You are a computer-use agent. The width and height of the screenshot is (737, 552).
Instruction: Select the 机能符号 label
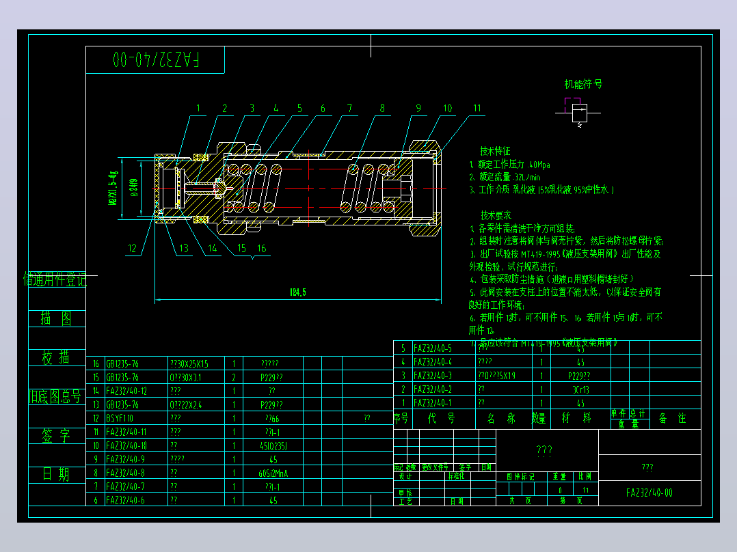[583, 84]
